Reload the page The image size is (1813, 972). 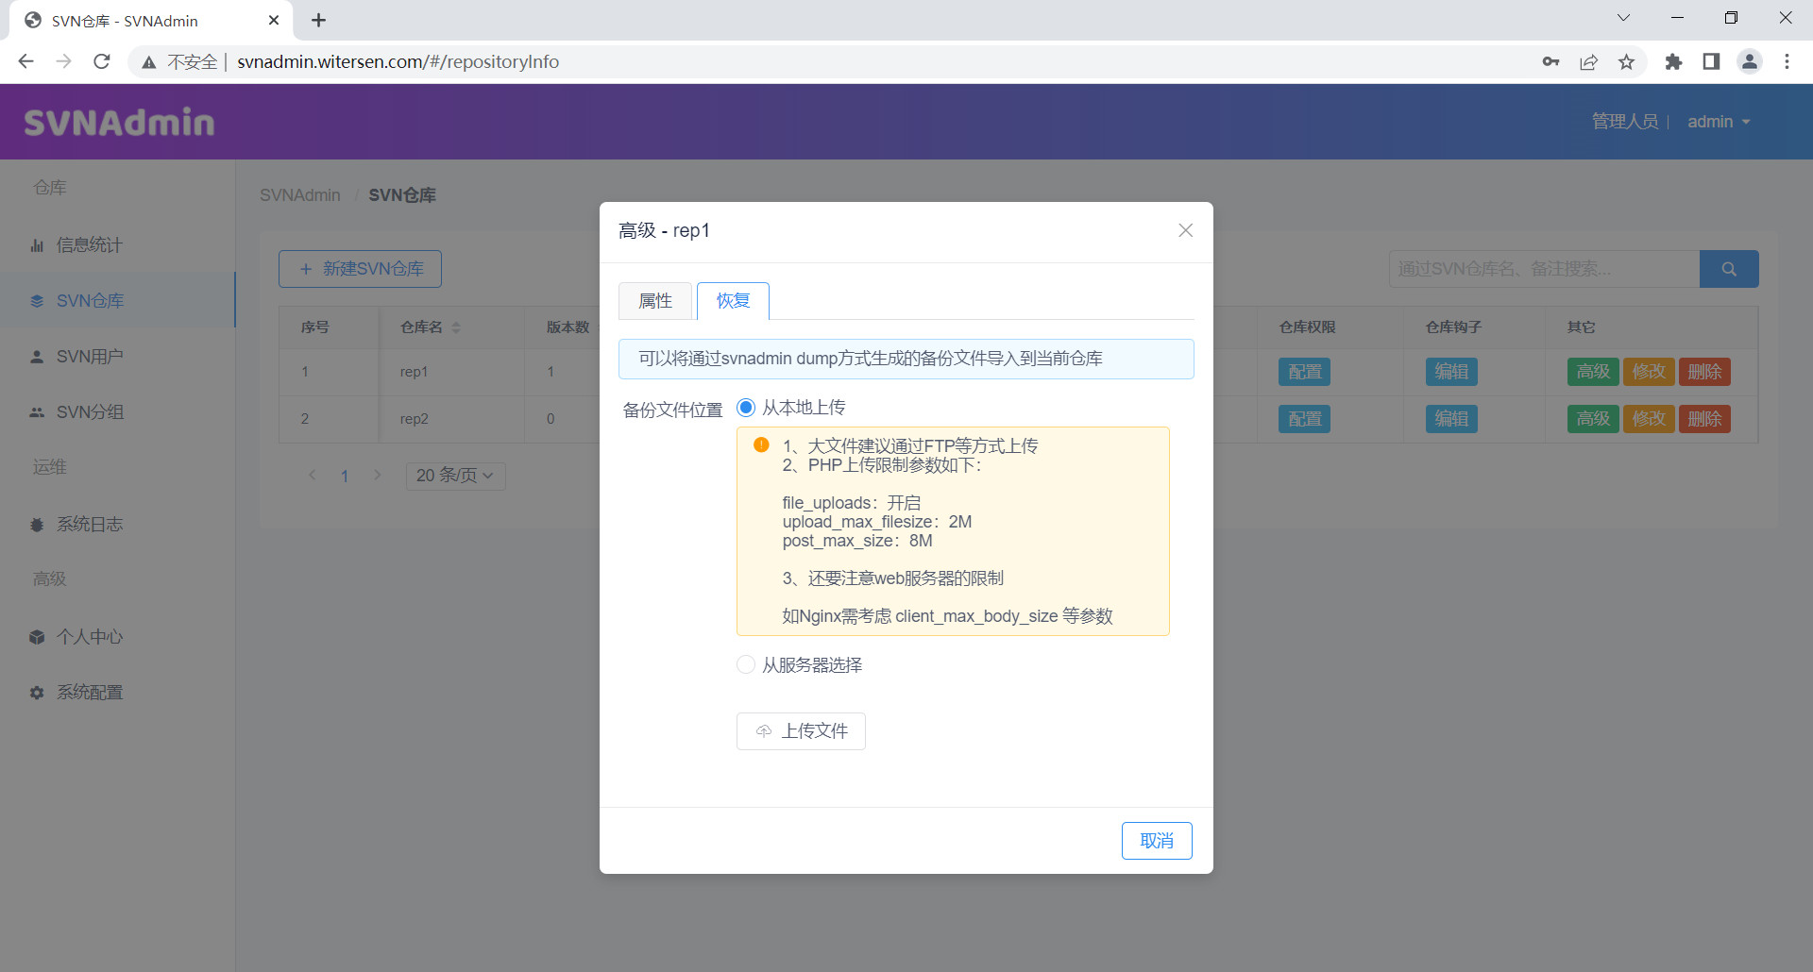(x=102, y=61)
